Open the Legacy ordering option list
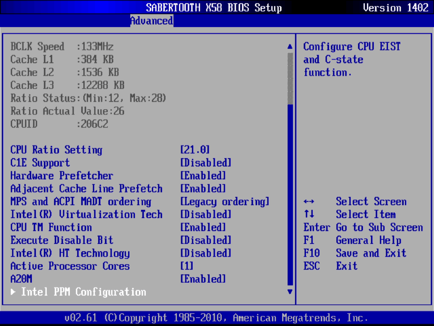 pos(225,202)
